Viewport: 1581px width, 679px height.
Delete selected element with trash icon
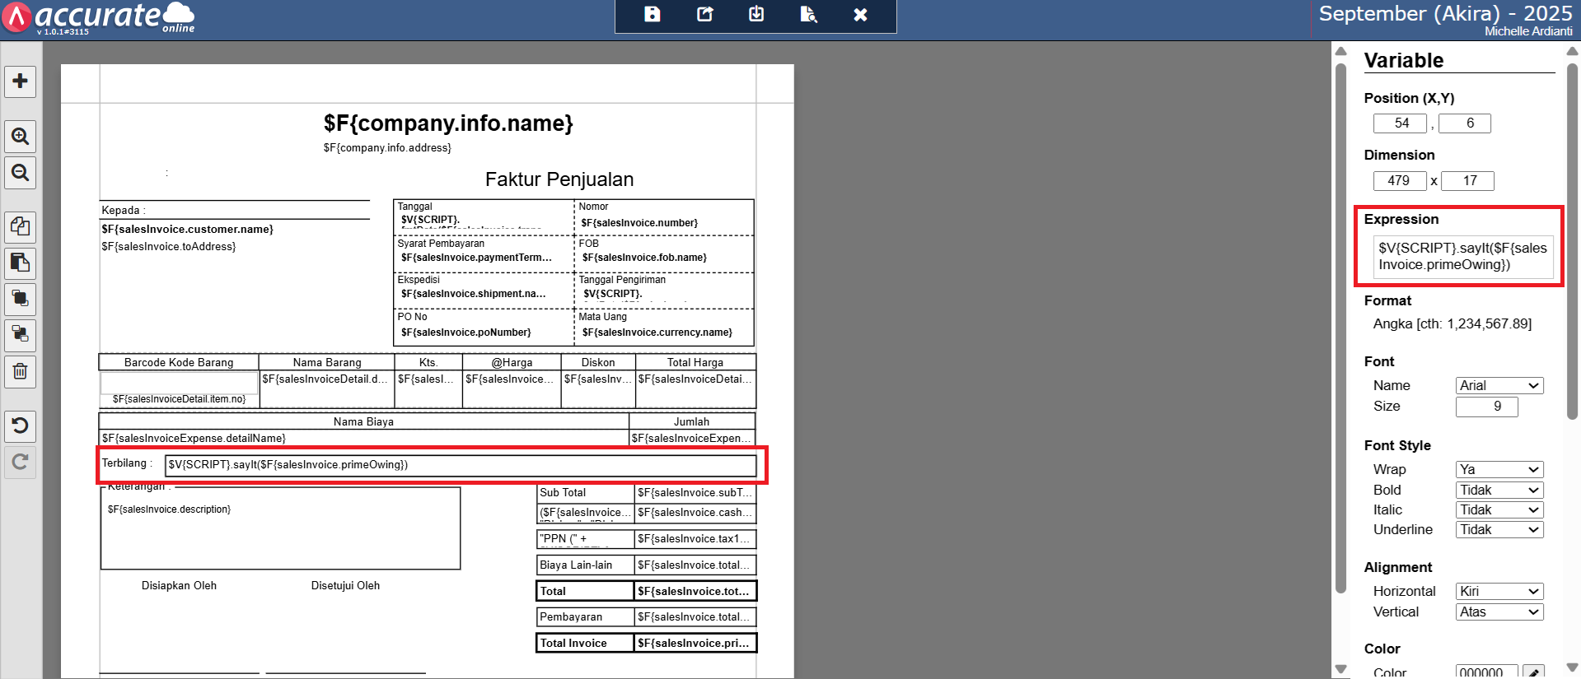point(21,372)
